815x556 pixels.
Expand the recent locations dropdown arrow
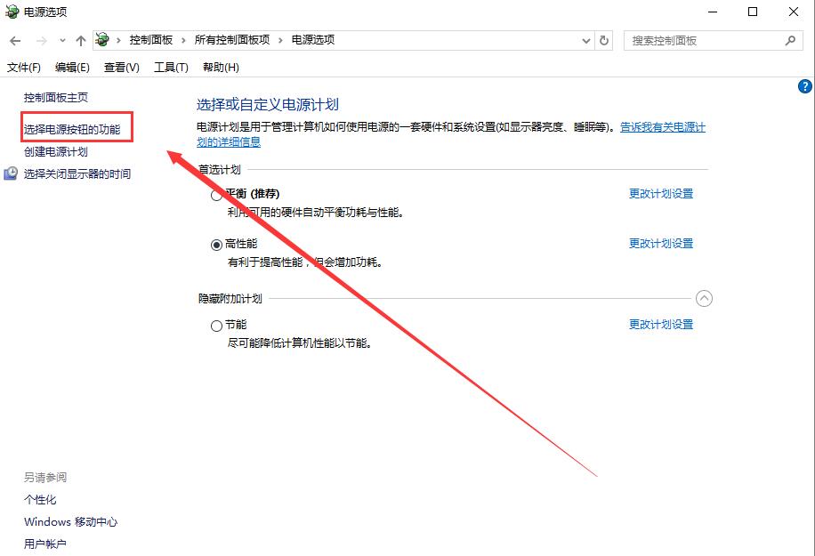[61, 40]
